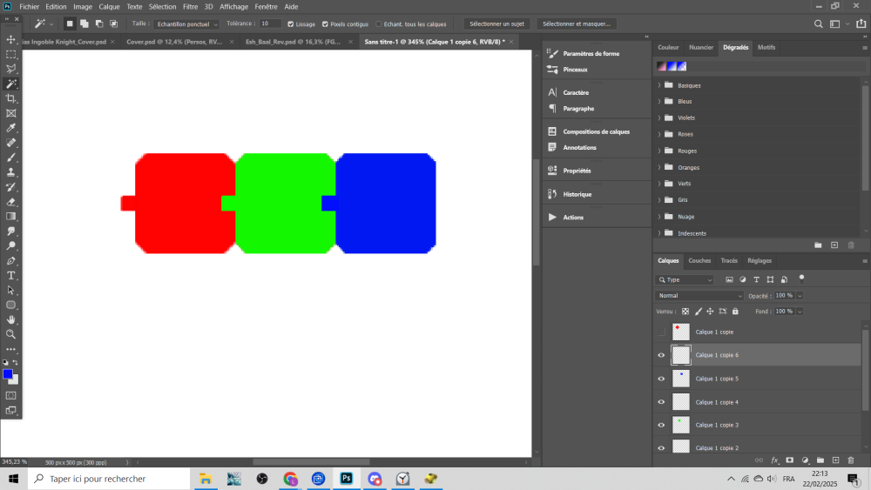Select the Crop tool in the toolbar
Screen dimensions: 871x490
[x=11, y=98]
